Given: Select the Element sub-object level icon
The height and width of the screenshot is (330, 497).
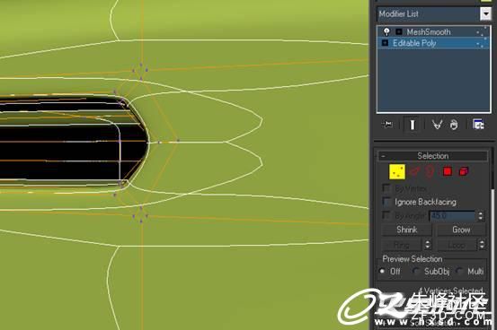Looking at the screenshot, I should click(x=464, y=171).
